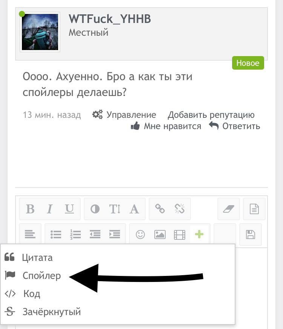Click the 13 мин. назад timestamp

(52, 115)
